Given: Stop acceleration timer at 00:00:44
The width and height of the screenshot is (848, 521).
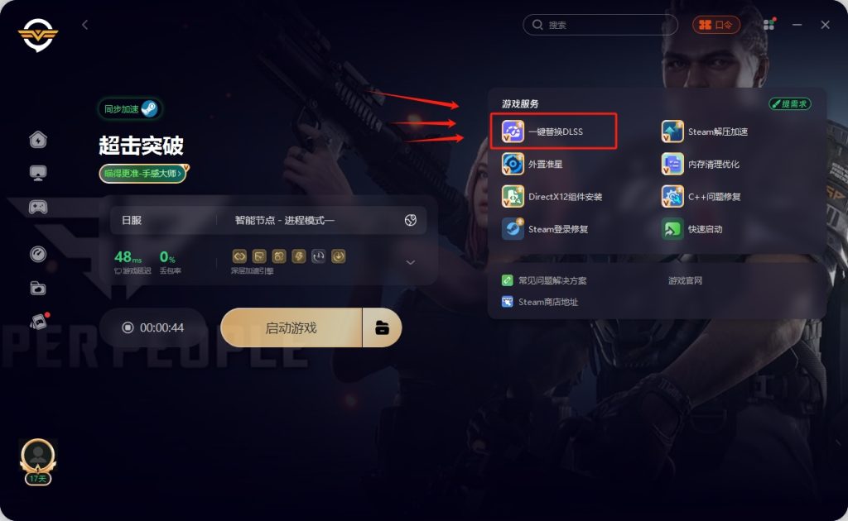Looking at the screenshot, I should click(128, 327).
